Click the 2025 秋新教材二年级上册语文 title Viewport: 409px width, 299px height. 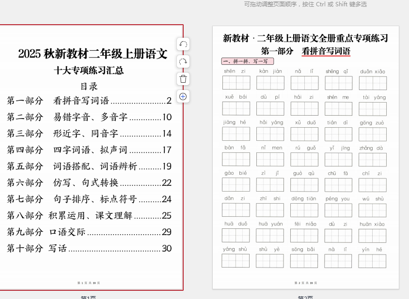tap(93, 54)
